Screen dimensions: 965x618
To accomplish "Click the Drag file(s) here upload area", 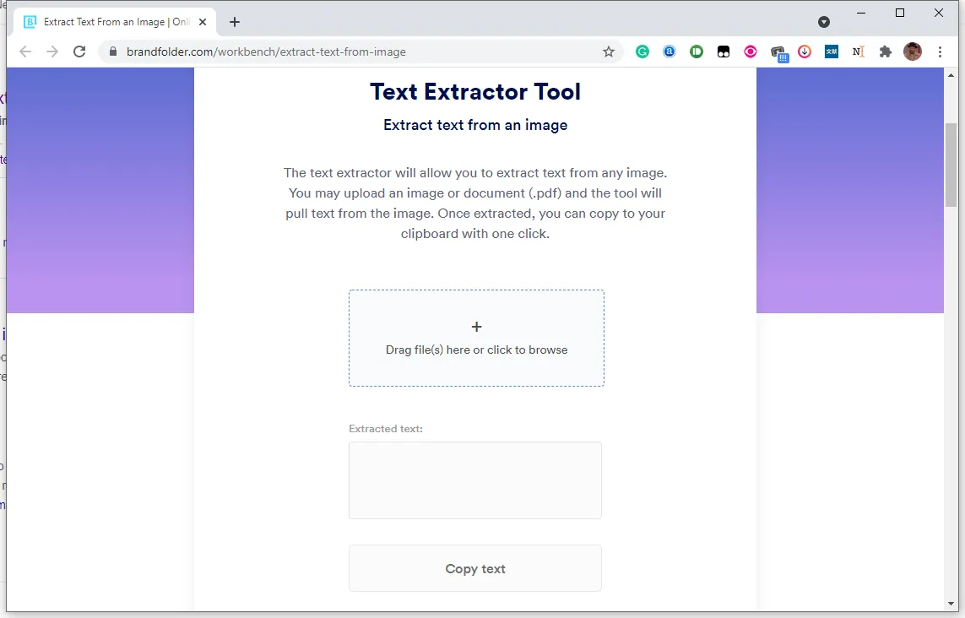I will (x=476, y=338).
